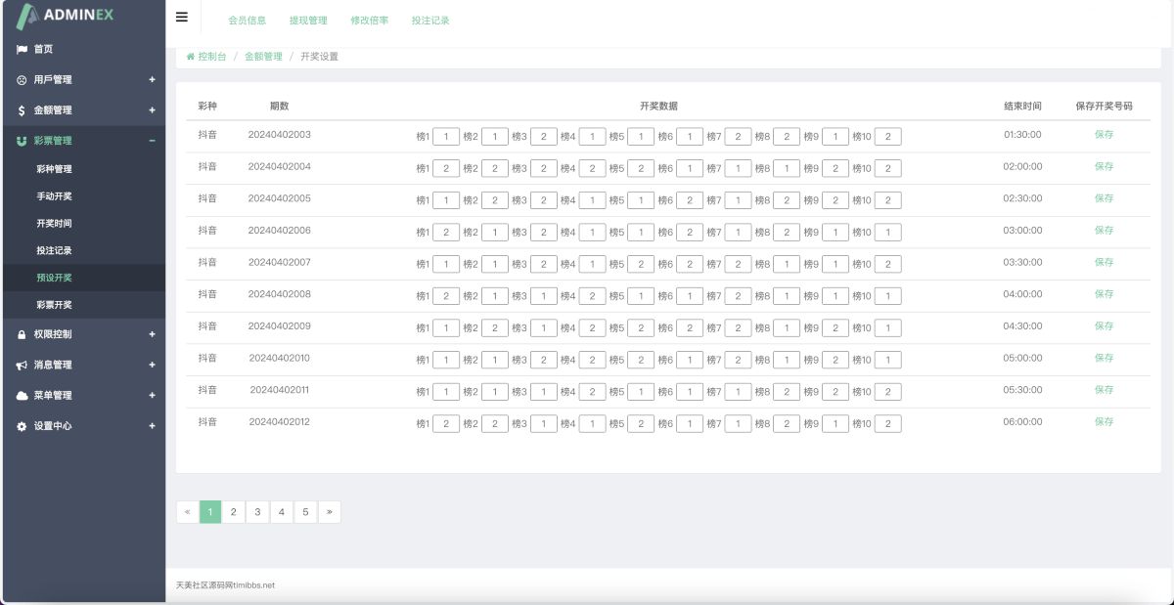Screen dimensions: 1174x605
Task: Click the lock icon next to 权限控制
Action: point(22,334)
